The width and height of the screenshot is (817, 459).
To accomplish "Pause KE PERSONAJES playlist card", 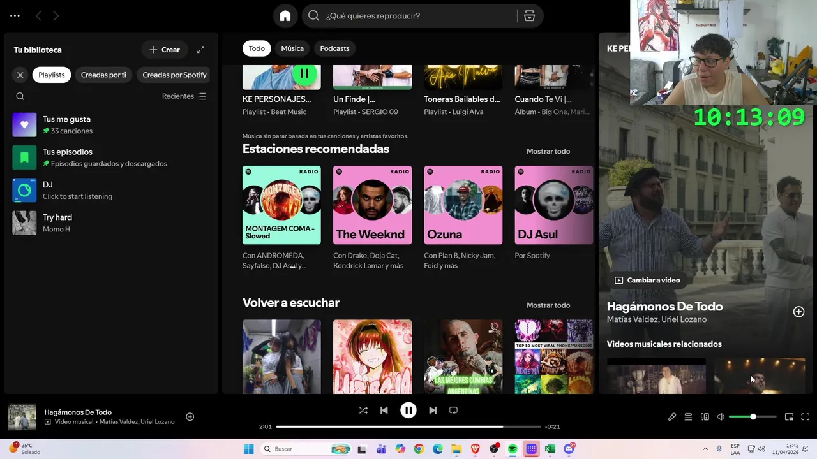I will pyautogui.click(x=304, y=73).
